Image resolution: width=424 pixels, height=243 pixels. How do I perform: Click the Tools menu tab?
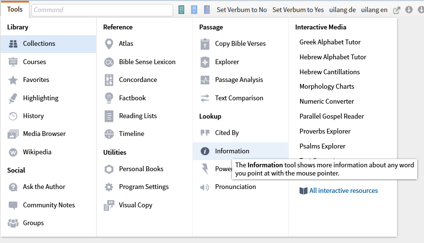(x=15, y=10)
